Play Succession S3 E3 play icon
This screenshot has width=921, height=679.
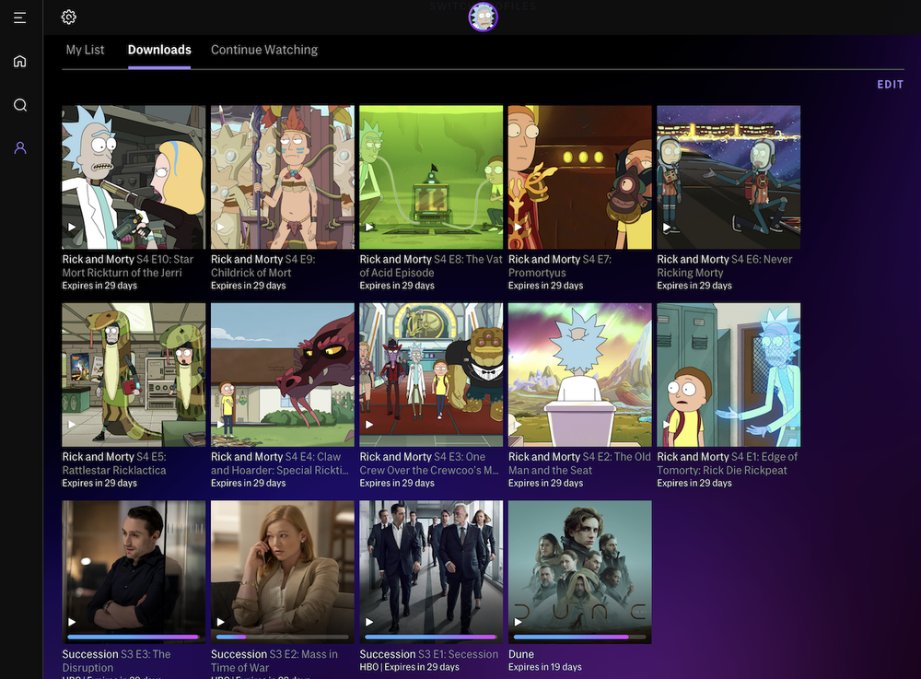(72, 622)
